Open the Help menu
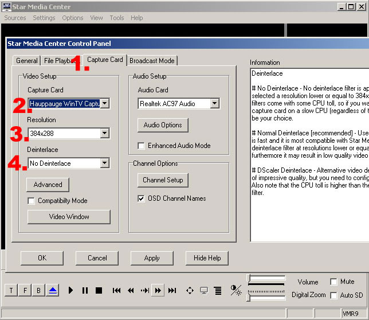Image resolution: width=369 pixels, height=320 pixels. click(137, 18)
